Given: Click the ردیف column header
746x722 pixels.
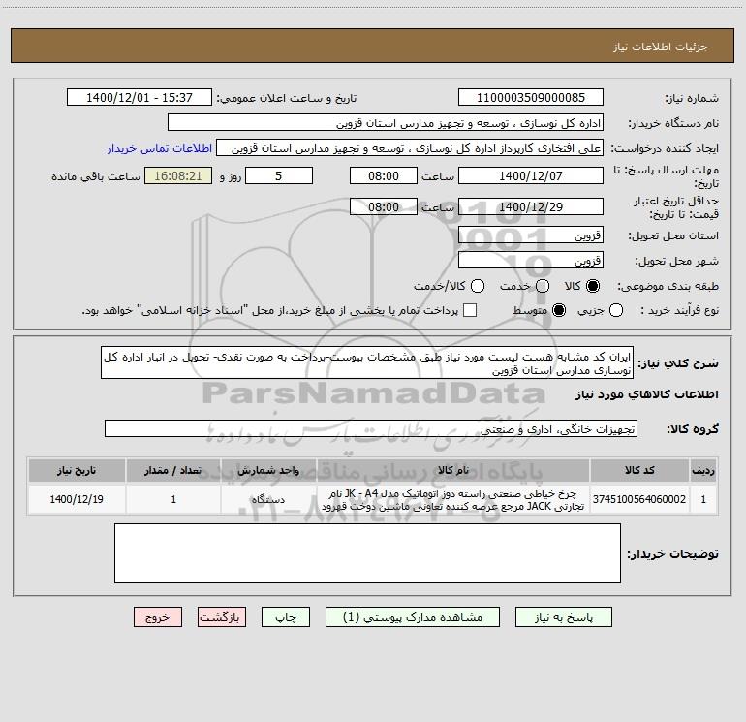Looking at the screenshot, I should coord(703,470).
